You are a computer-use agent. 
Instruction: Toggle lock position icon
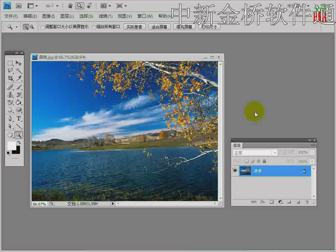259,161
